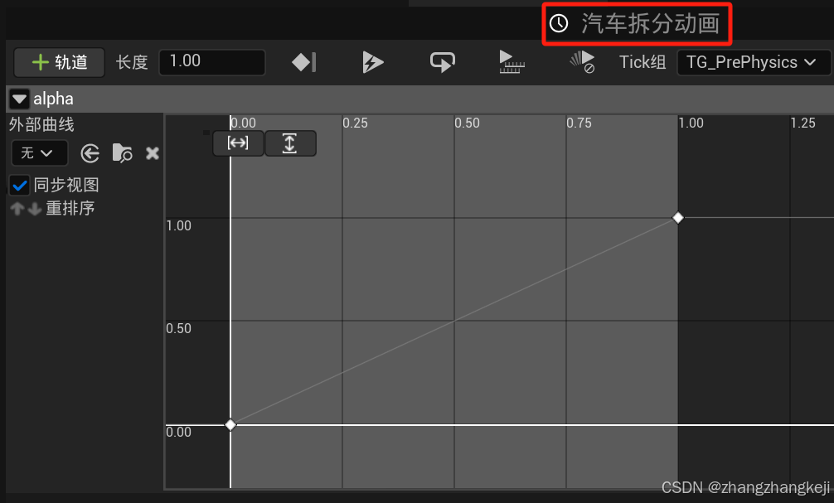Clear external curve X icon
Viewport: 834px width, 503px height.
point(153,153)
